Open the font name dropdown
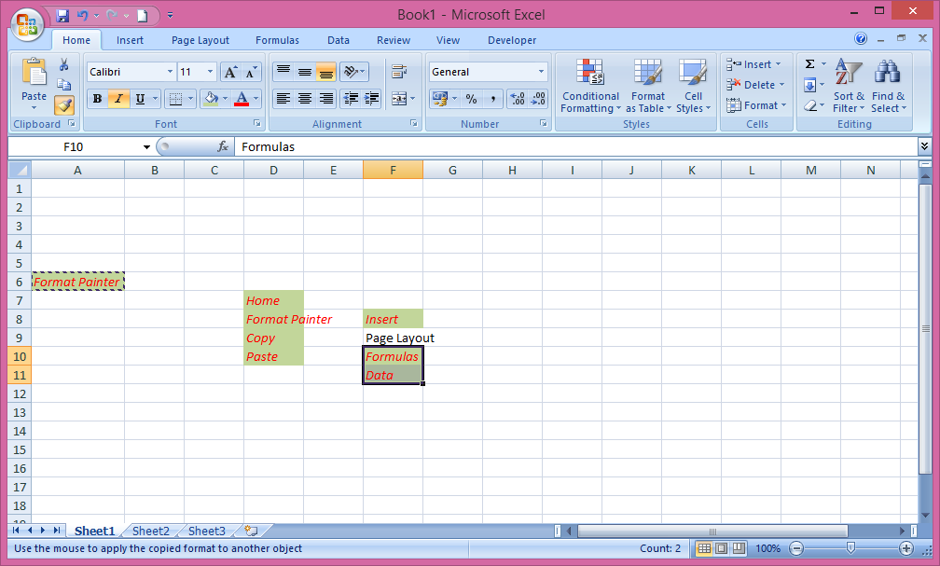This screenshot has width=940, height=566. tap(170, 72)
